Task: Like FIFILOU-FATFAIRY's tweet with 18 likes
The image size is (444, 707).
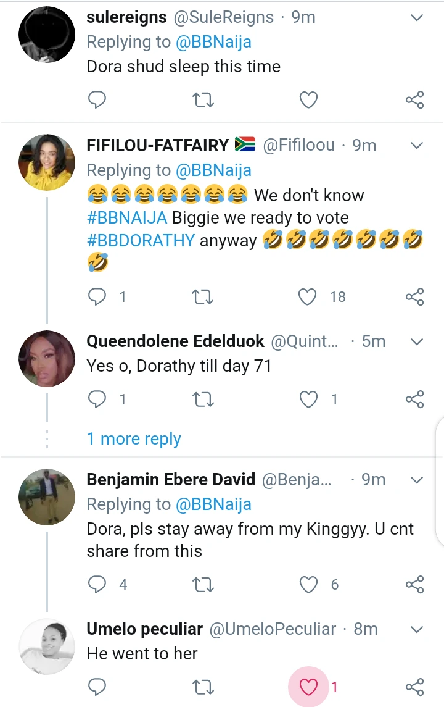Action: point(308,297)
